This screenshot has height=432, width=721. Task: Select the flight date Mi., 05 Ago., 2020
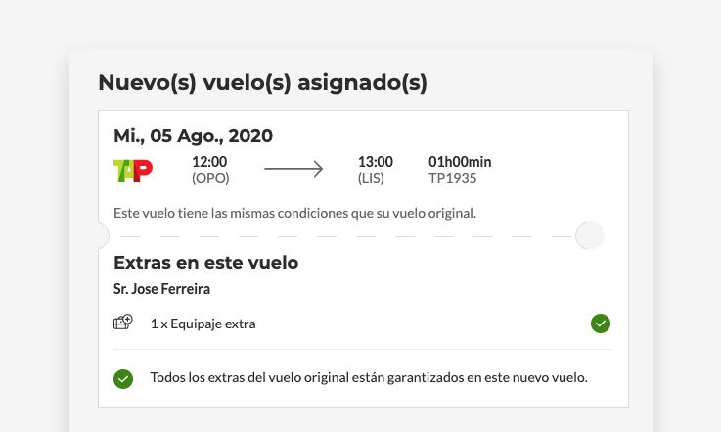click(193, 136)
